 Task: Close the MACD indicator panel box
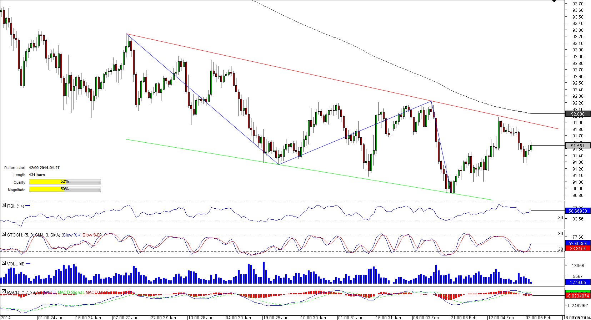(x=4, y=292)
